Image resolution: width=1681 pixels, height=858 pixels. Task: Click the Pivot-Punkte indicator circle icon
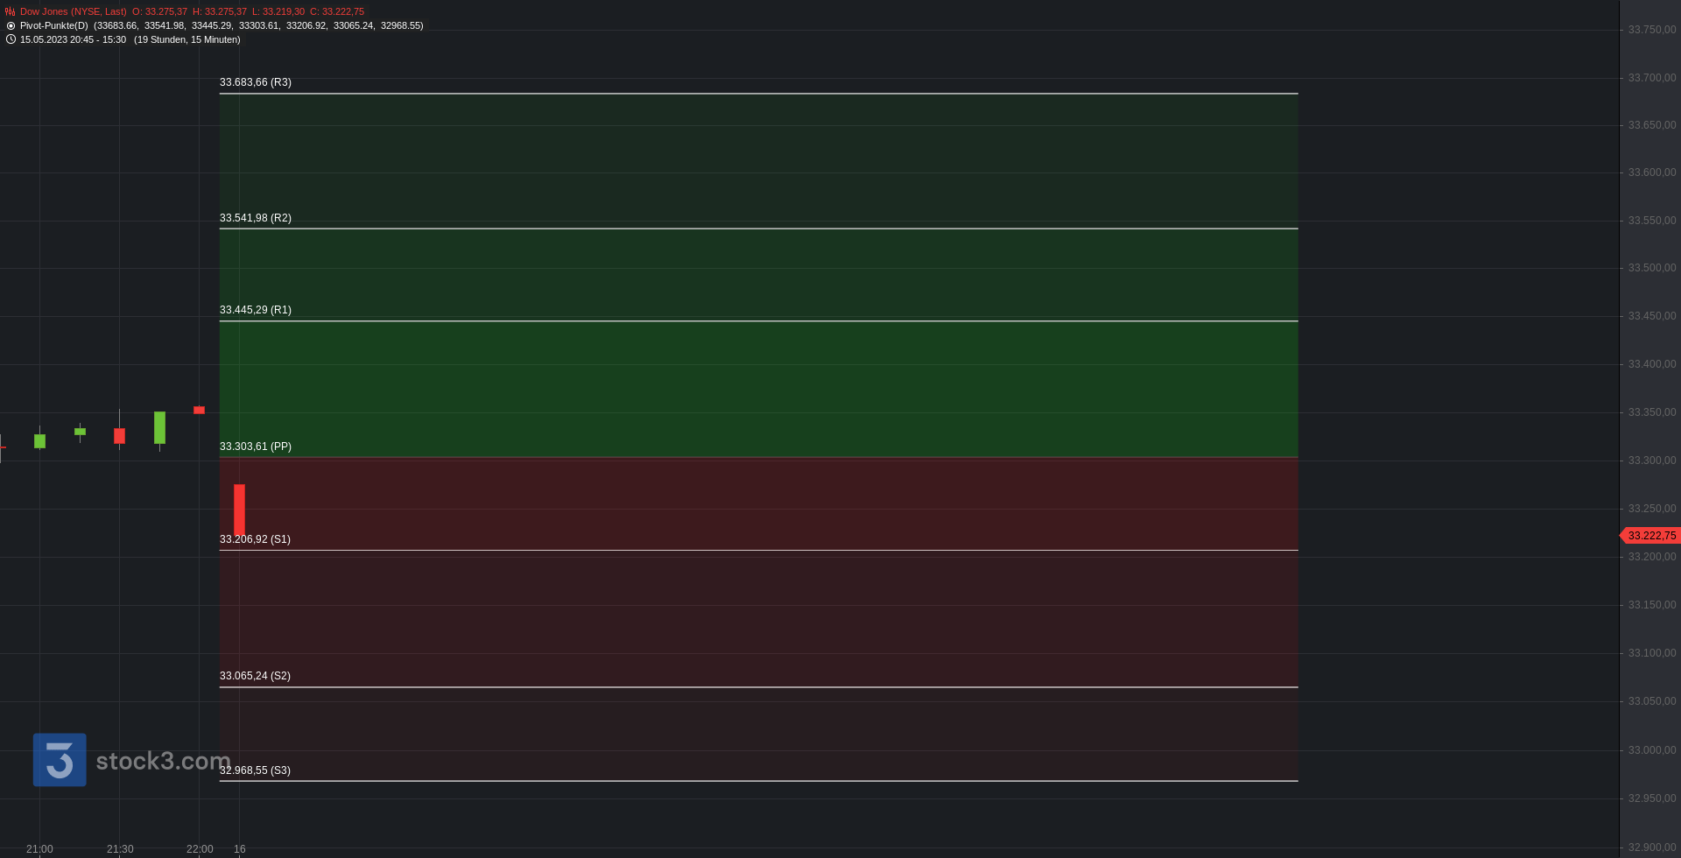tap(11, 26)
